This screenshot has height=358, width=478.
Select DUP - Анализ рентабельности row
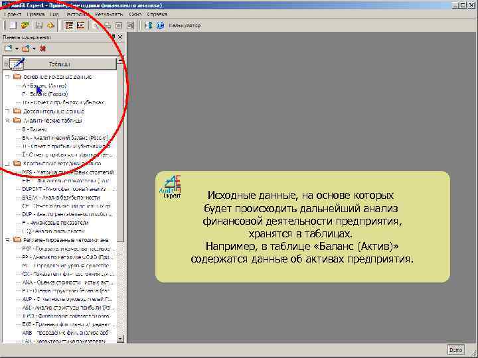click(x=67, y=214)
